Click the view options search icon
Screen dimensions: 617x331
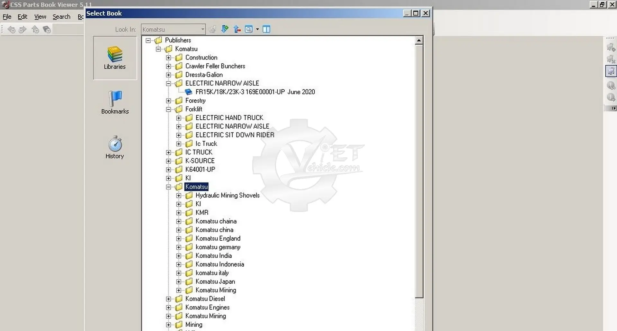click(249, 29)
